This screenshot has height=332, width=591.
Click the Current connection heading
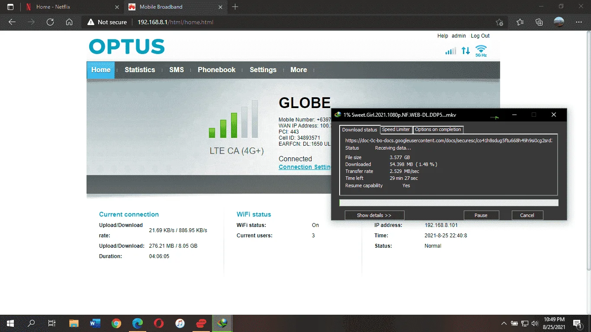pyautogui.click(x=129, y=214)
